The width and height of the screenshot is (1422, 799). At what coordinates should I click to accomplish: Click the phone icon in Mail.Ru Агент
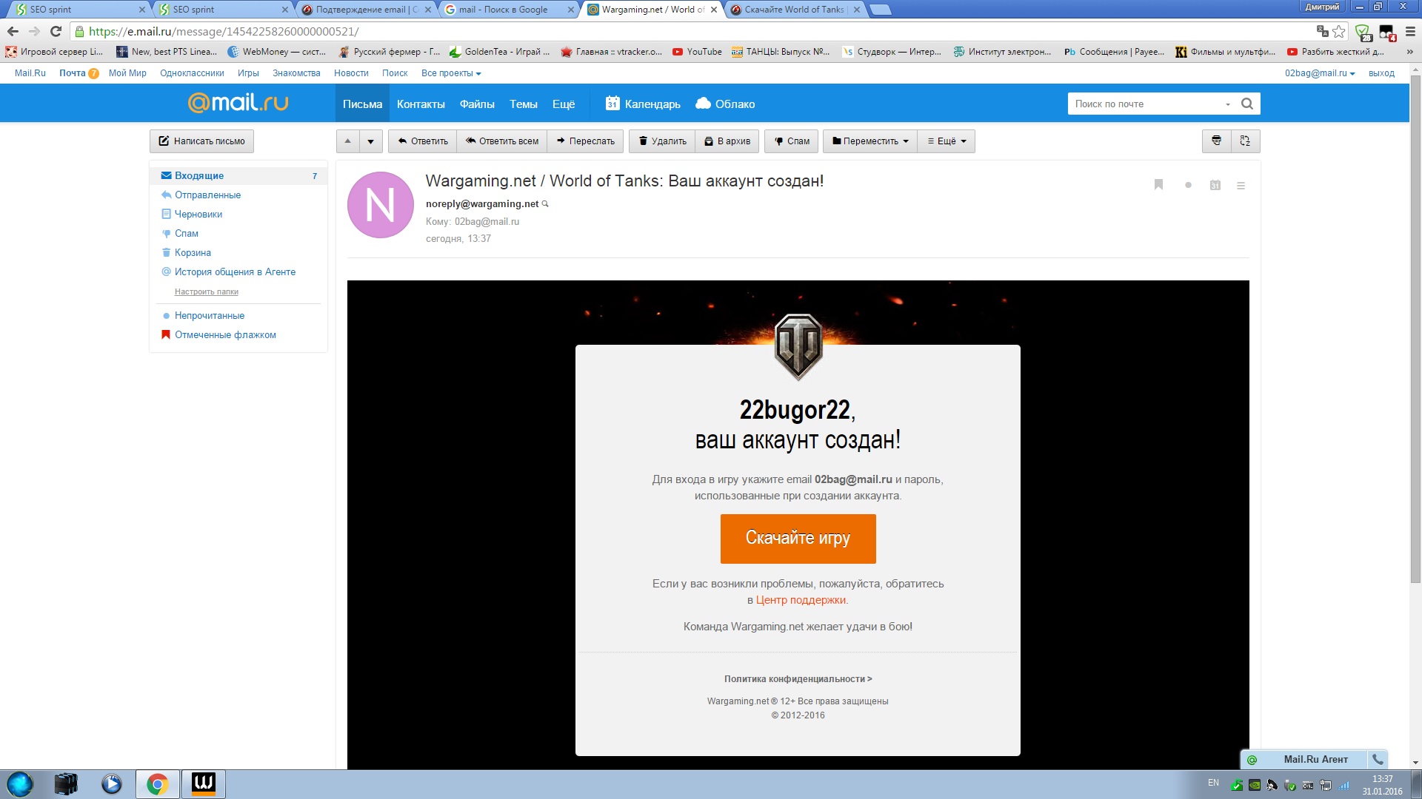coord(1378,759)
